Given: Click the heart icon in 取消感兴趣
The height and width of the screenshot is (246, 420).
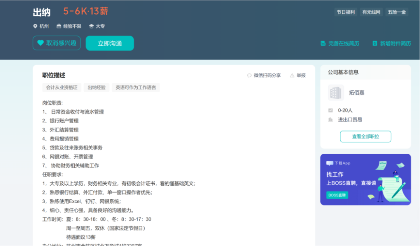Looking at the screenshot, I should [x=40, y=43].
